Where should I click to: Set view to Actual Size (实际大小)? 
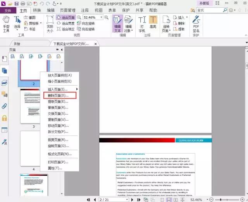pos(50,24)
